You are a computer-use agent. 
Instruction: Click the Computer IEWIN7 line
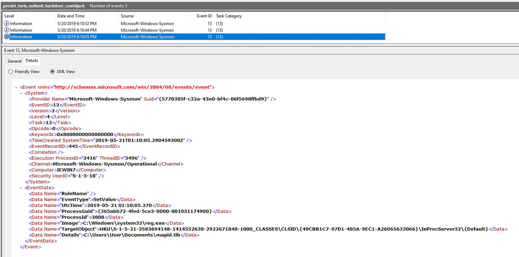[67, 170]
